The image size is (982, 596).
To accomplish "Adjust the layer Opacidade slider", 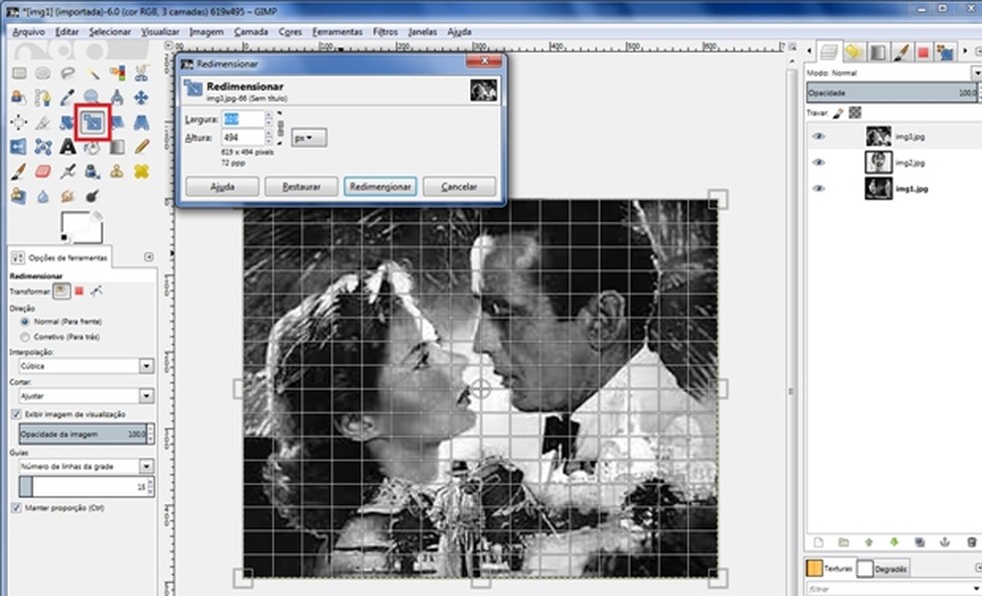I will click(892, 93).
